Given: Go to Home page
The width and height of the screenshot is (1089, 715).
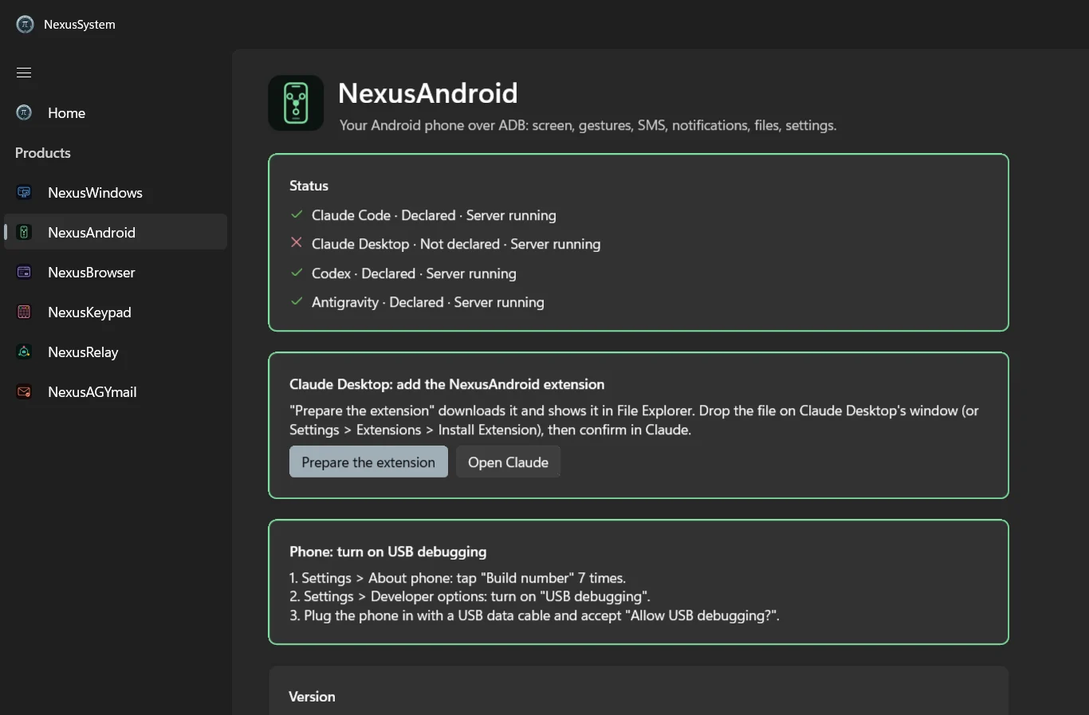Looking at the screenshot, I should pyautogui.click(x=116, y=112).
